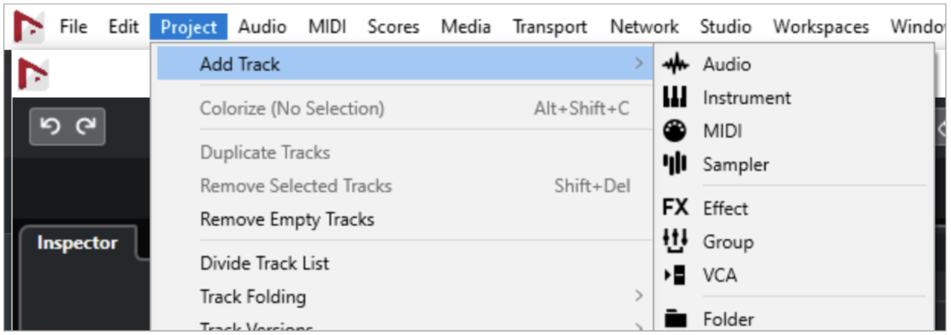
Task: Choose Remove Empty Tracks
Action: (x=287, y=220)
